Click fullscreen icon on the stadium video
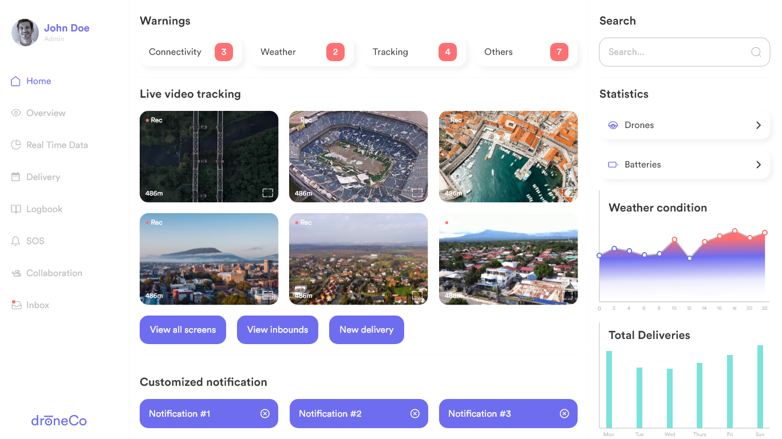This screenshot has width=782, height=439. (x=417, y=193)
